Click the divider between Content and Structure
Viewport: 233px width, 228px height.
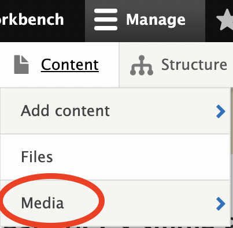(119, 65)
